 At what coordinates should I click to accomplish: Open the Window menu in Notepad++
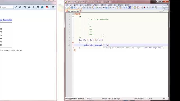click(x=127, y=5)
